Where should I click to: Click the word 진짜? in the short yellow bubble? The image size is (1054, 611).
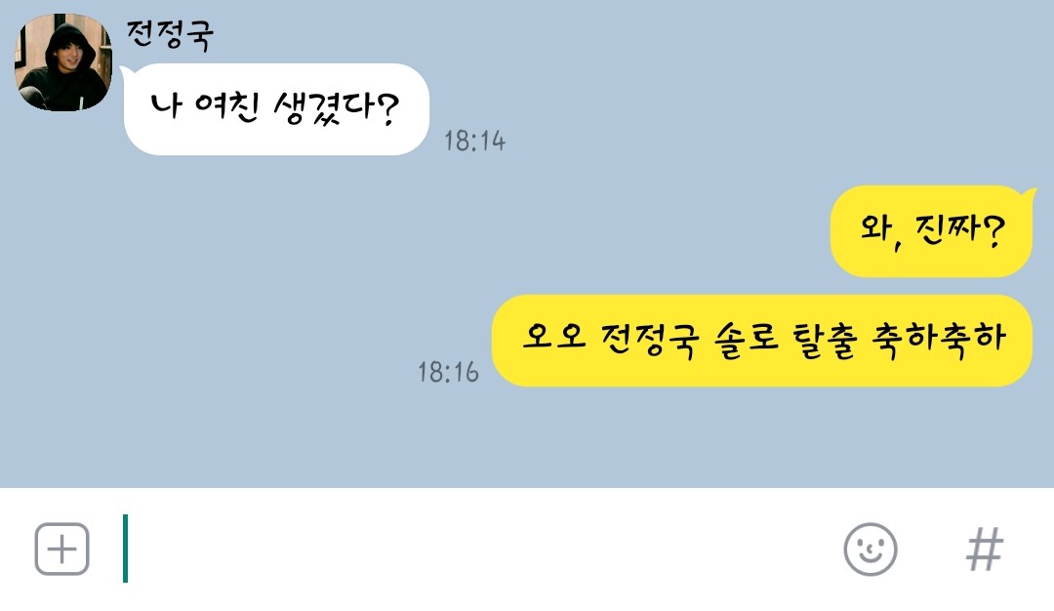click(960, 230)
